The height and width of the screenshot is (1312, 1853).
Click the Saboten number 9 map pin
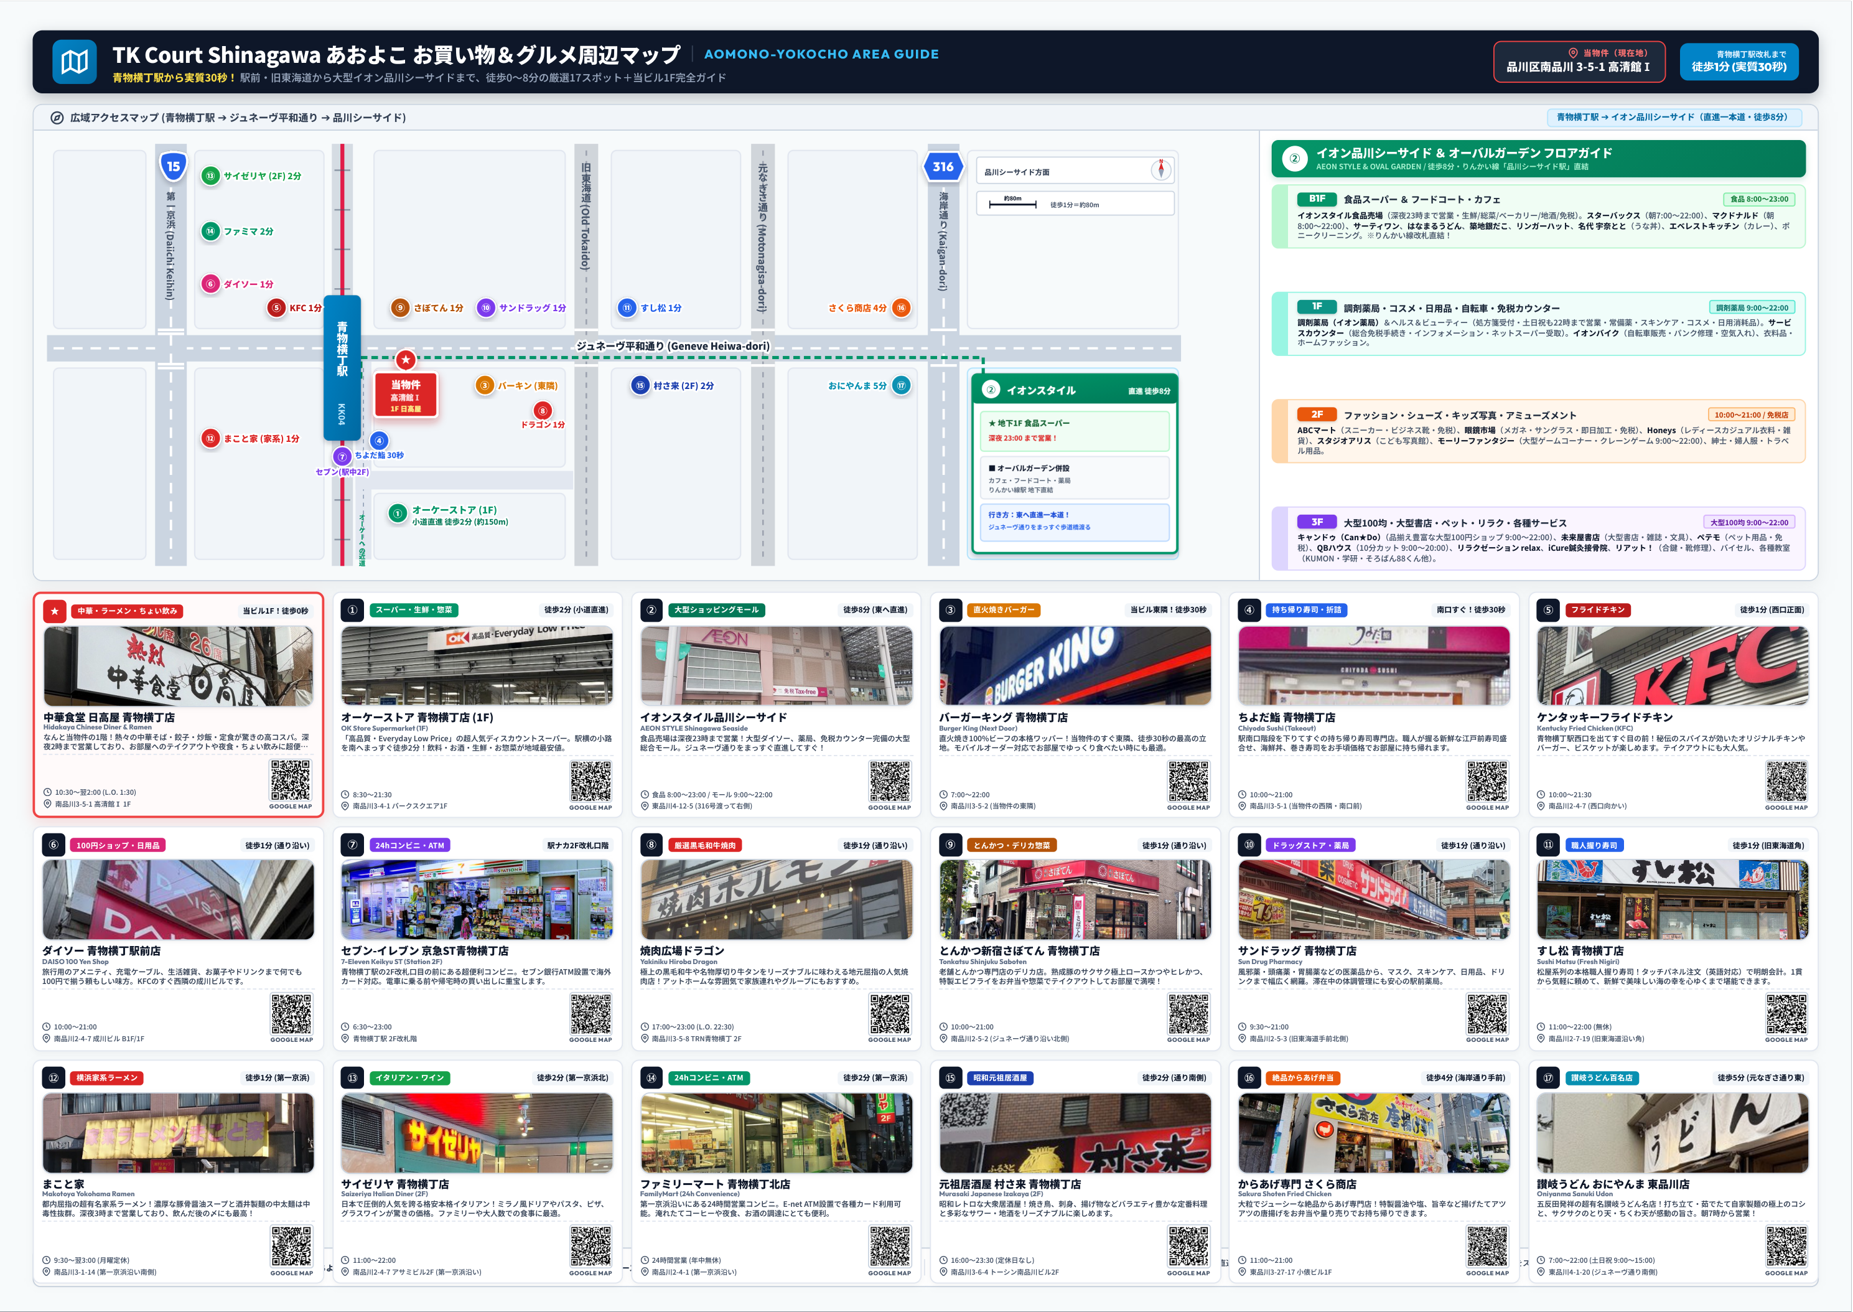click(400, 308)
